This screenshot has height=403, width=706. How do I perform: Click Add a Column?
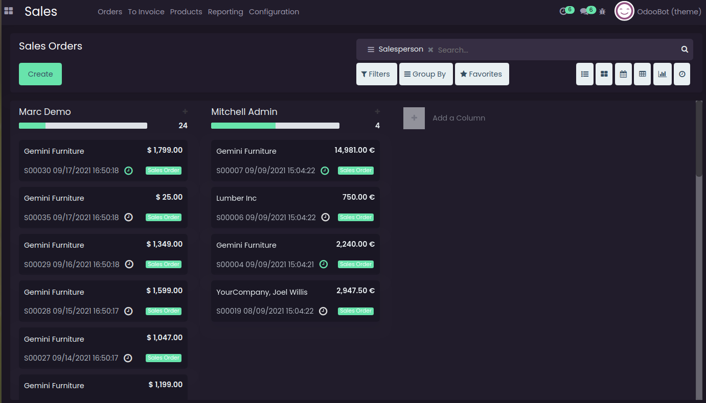coord(458,118)
